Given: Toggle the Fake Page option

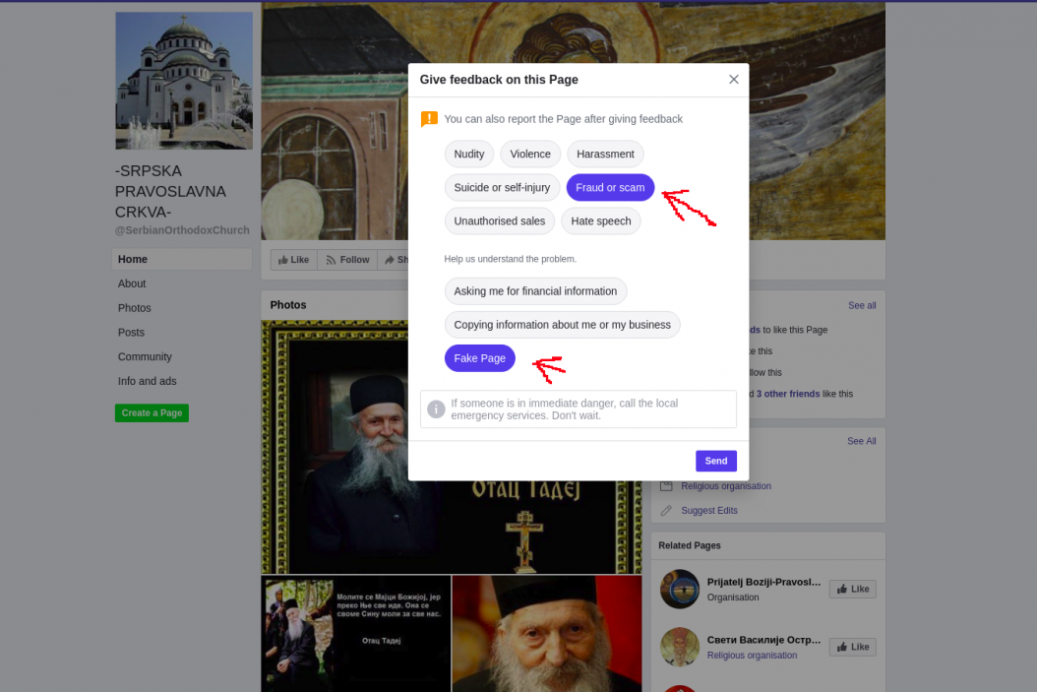Looking at the screenshot, I should coord(479,358).
